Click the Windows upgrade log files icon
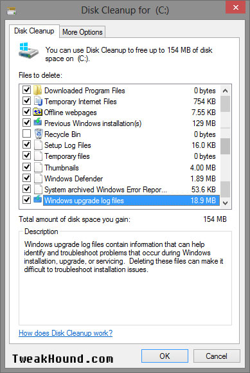250x373 pixels. coord(38,199)
